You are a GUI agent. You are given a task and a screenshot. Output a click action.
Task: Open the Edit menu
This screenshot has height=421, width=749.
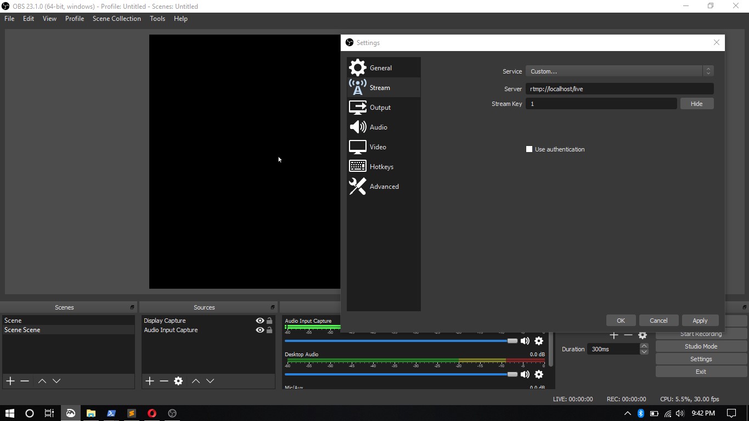(x=29, y=19)
